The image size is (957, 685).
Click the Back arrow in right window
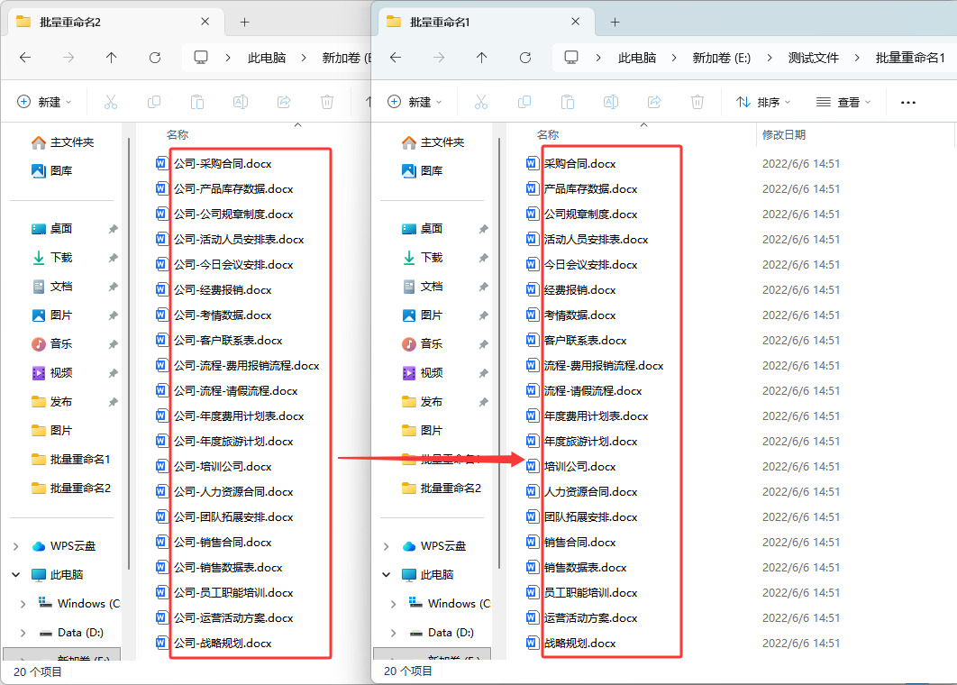396,58
